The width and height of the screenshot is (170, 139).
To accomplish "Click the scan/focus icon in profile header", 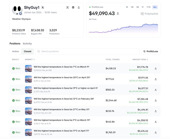I will click(x=67, y=7).
